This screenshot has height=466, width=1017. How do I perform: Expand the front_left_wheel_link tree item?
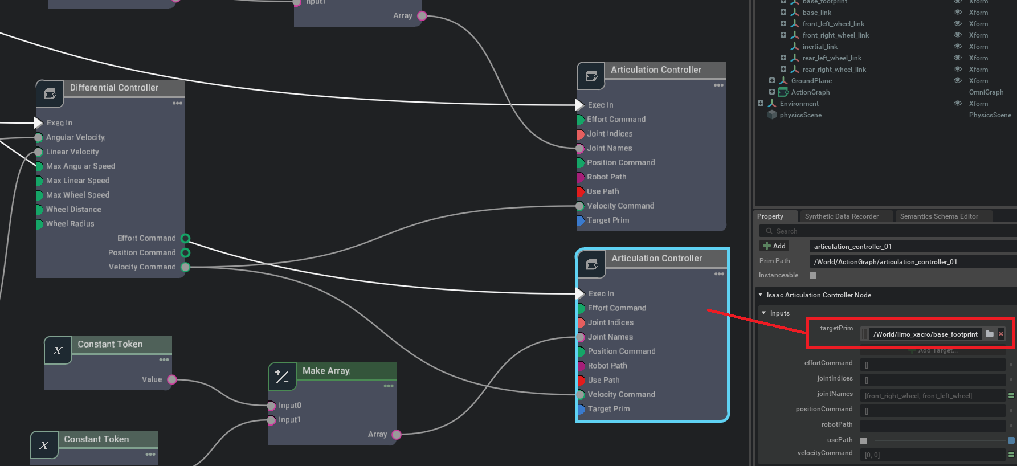point(783,23)
